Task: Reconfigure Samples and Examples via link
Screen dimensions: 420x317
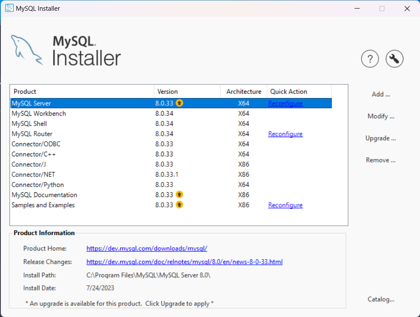Action: [285, 205]
